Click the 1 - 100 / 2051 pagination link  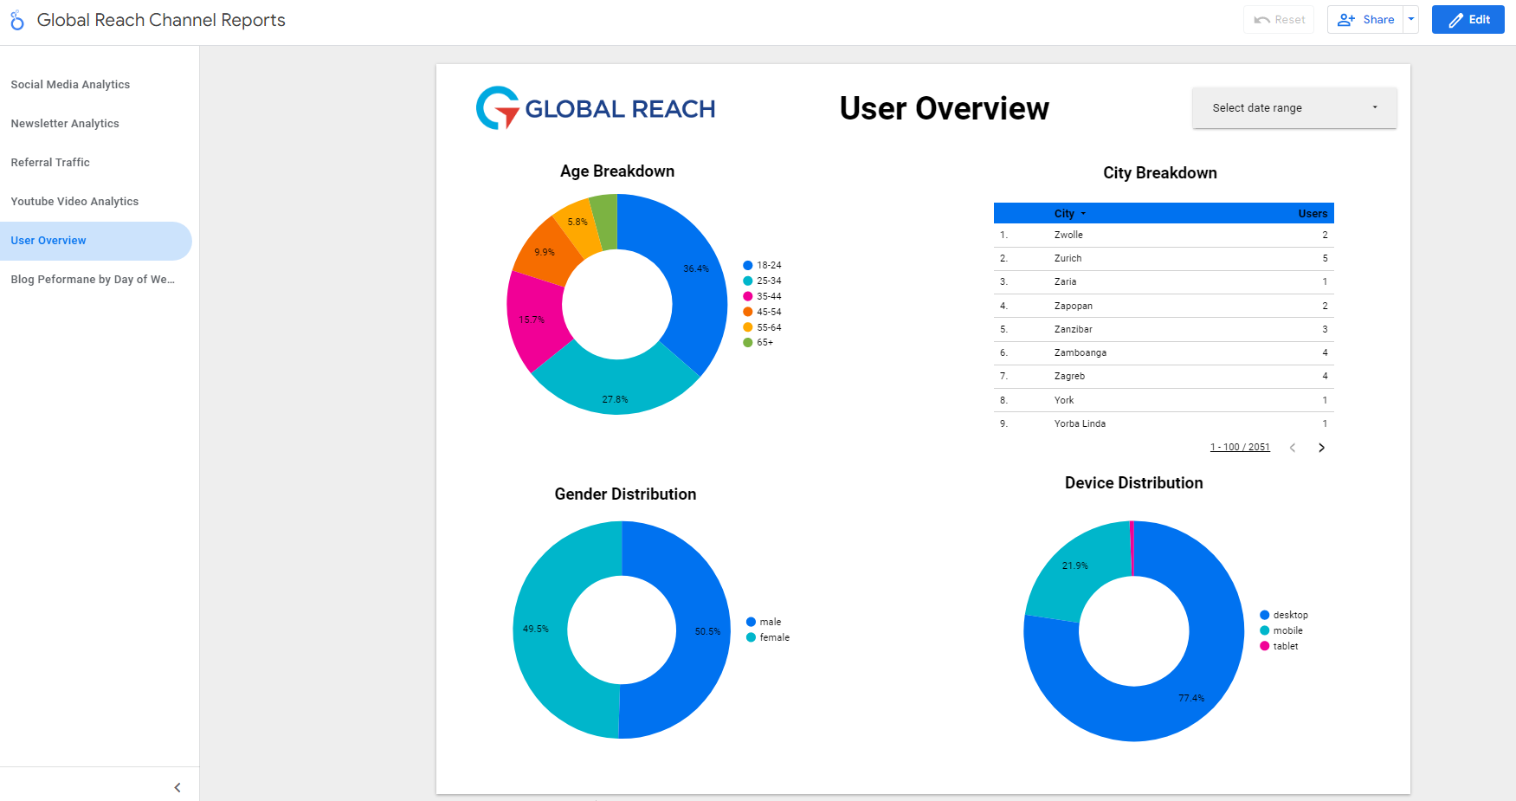click(1240, 447)
